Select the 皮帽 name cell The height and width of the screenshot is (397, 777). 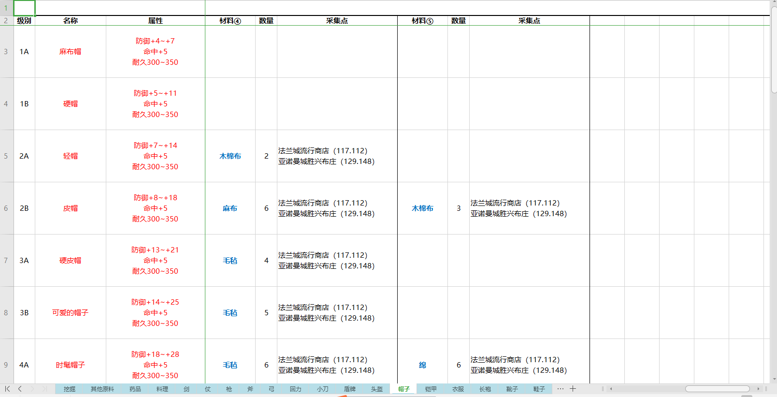71,208
